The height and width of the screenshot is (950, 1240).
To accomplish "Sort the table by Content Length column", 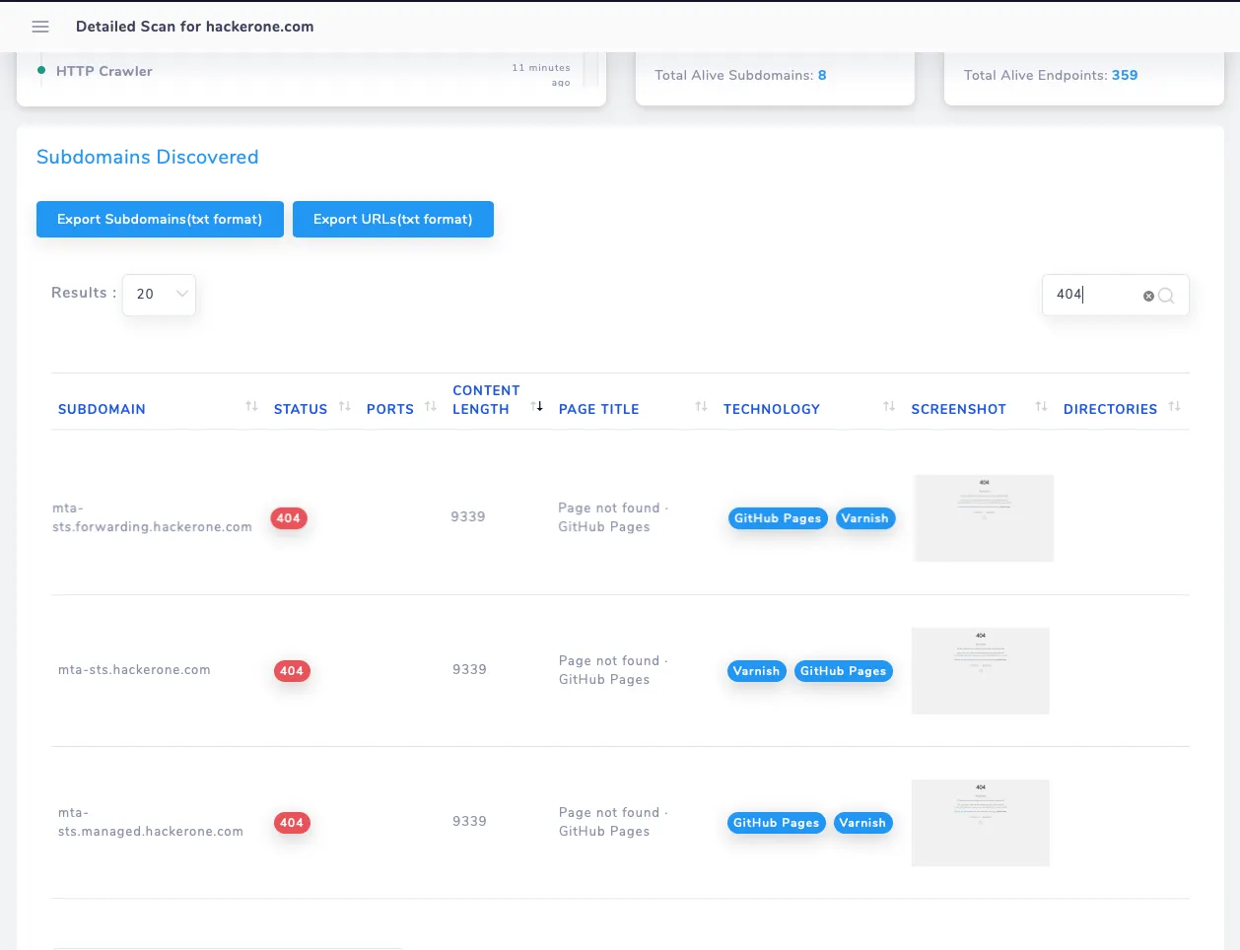I will tap(537, 405).
